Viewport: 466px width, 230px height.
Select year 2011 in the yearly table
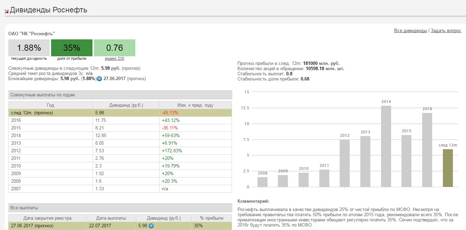click(16, 158)
